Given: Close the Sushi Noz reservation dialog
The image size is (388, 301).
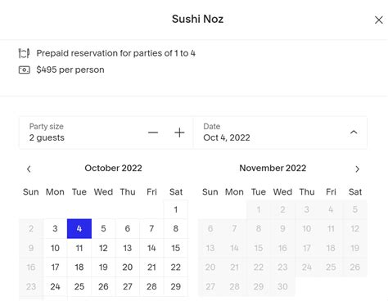Looking at the screenshot, I should pyautogui.click(x=378, y=20).
